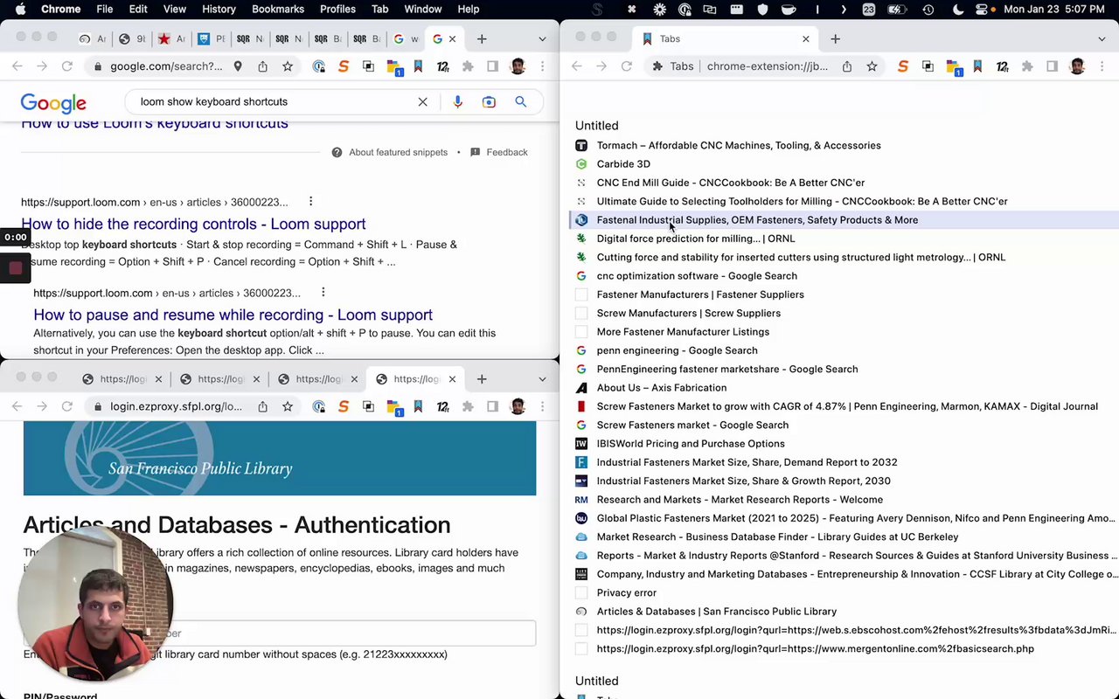The height and width of the screenshot is (699, 1119).
Task: Open the bookmark-ribbon Tabs extension in the Tabs window toolbar
Action: coord(977,66)
